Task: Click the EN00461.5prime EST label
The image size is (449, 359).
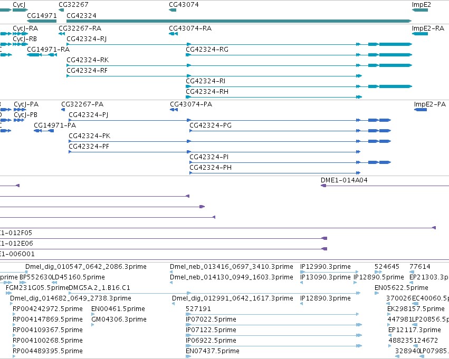Action: click(118, 309)
